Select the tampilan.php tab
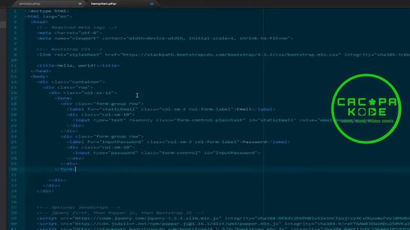 pyautogui.click(x=104, y=4)
